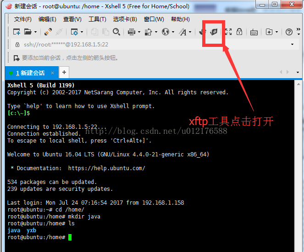Click the Find magnifier icon
The image size is (304, 252).
(x=116, y=32)
